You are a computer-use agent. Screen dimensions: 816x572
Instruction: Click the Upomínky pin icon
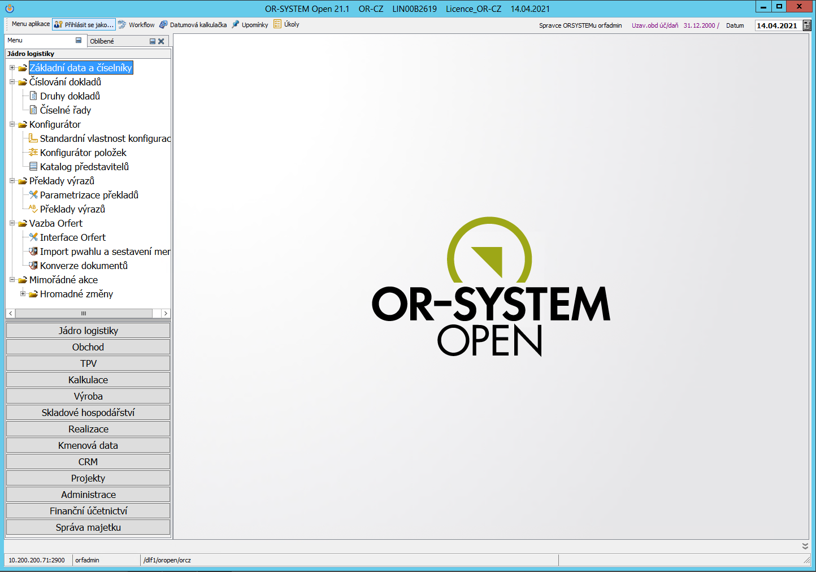(236, 25)
